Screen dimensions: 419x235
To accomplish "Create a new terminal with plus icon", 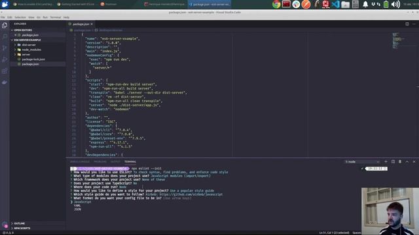I will (386, 162).
